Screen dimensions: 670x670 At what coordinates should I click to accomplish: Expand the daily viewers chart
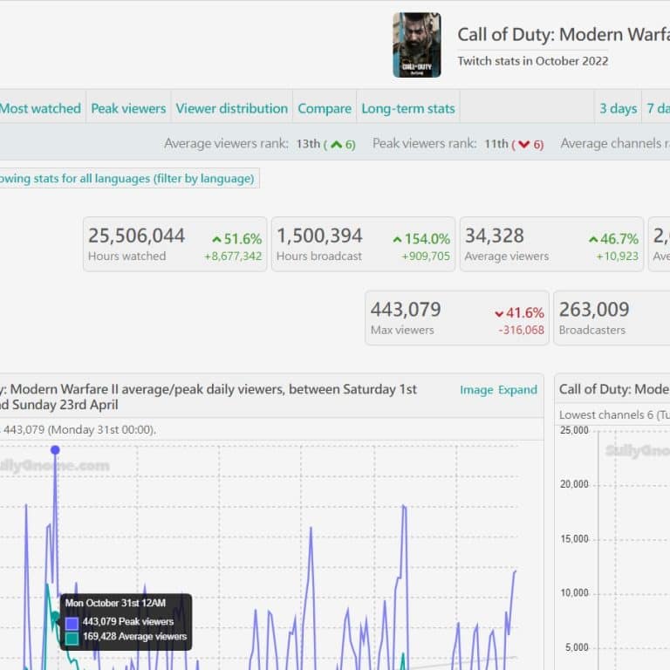517,390
